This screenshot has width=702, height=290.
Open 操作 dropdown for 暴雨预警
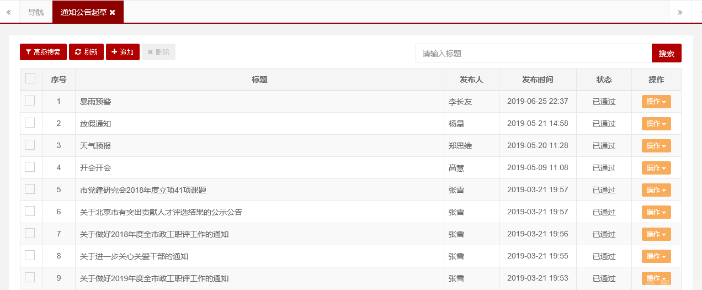click(x=656, y=102)
